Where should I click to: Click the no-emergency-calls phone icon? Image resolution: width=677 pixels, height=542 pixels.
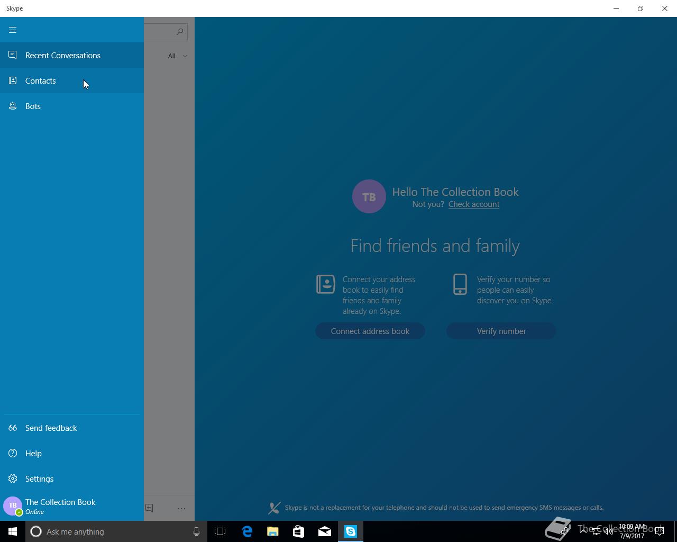(274, 508)
